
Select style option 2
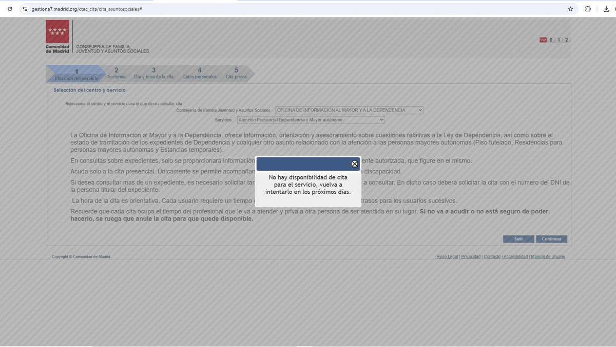coord(567,40)
